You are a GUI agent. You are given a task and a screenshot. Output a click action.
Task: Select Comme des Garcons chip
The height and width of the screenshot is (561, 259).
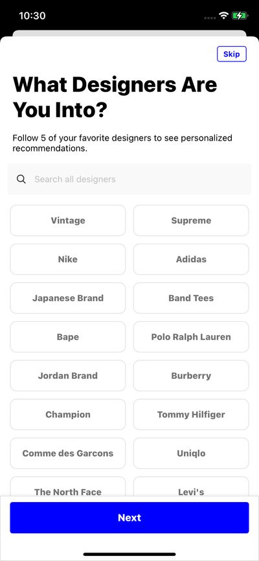pos(68,453)
